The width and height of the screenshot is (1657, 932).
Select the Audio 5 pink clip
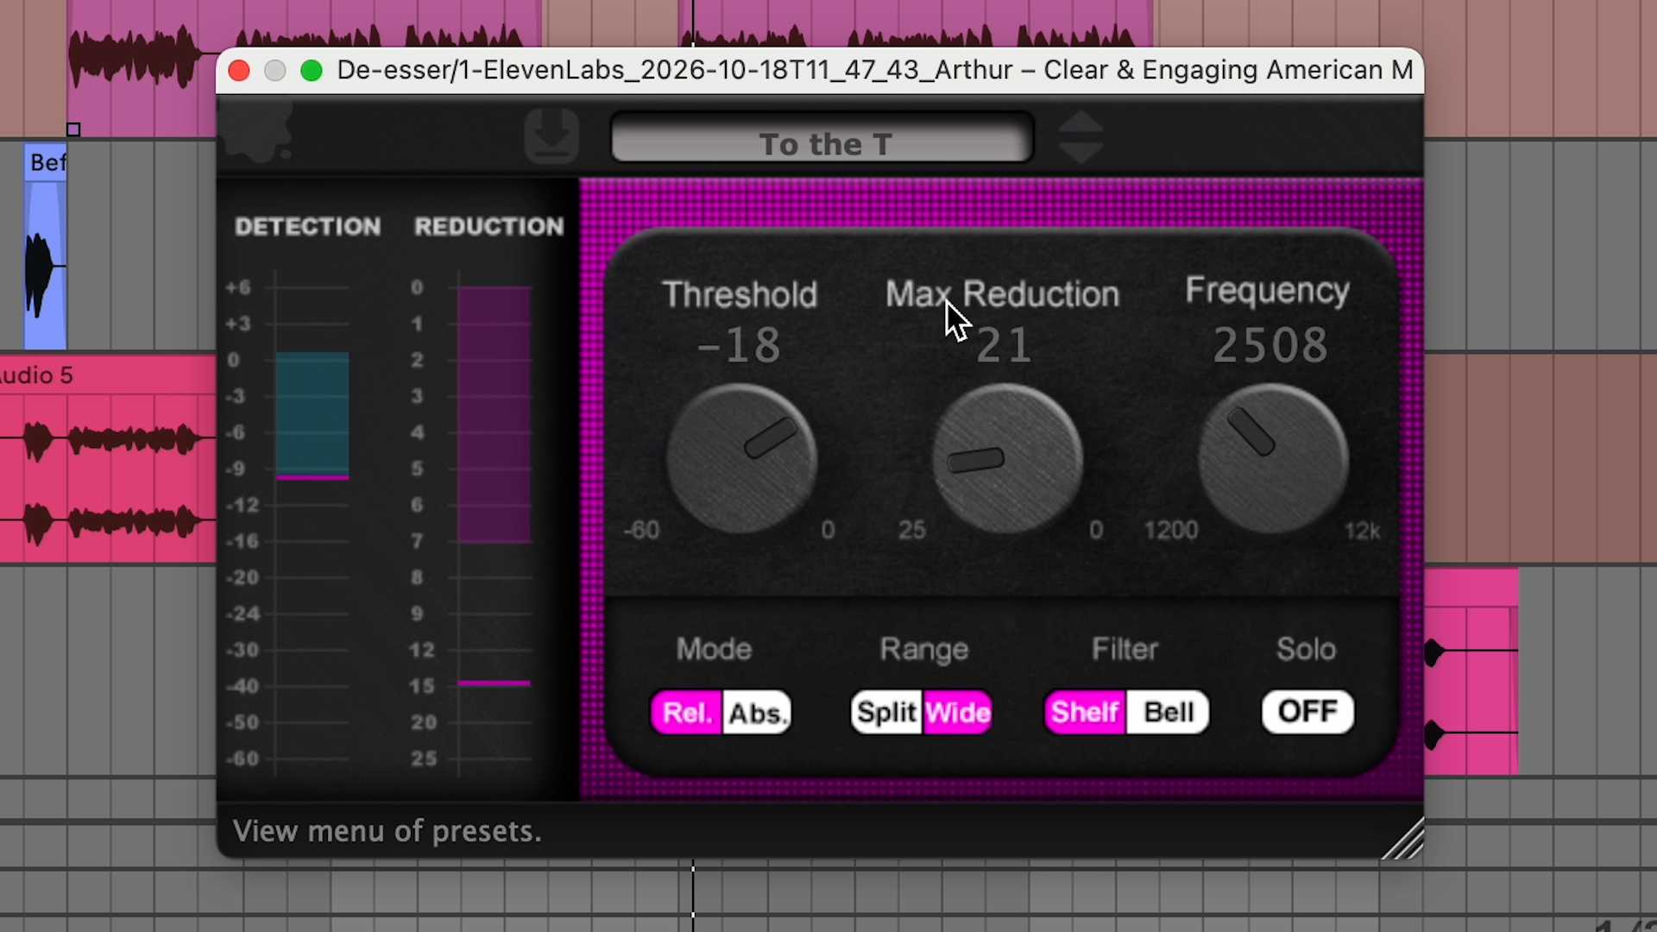(x=108, y=458)
